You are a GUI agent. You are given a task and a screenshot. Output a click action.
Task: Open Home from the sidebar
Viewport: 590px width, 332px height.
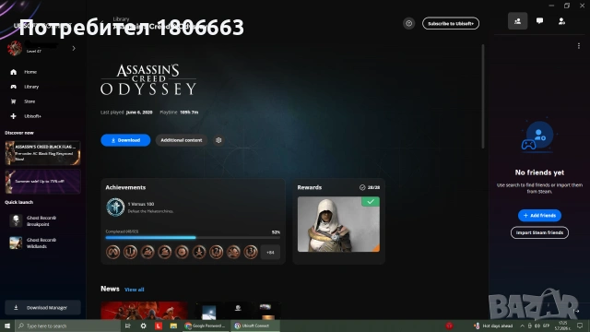[x=30, y=72]
